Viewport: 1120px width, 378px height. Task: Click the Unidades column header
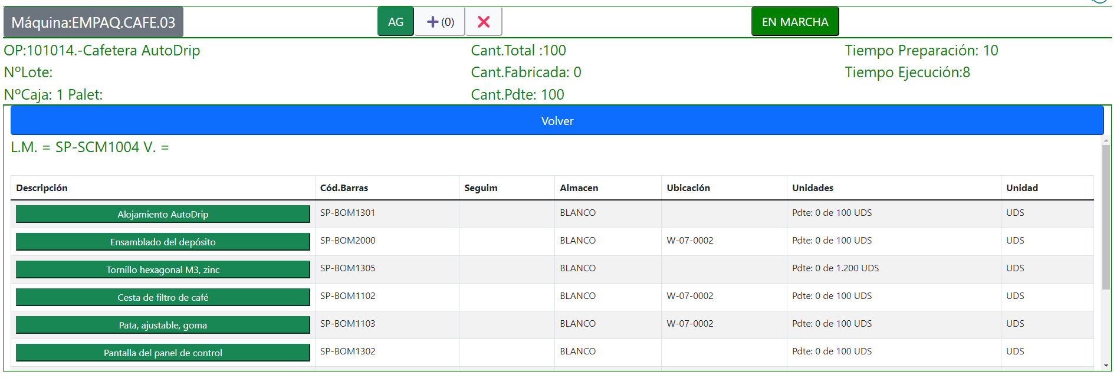(812, 188)
